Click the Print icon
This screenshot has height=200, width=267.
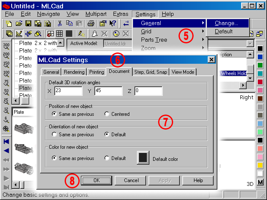(91, 23)
